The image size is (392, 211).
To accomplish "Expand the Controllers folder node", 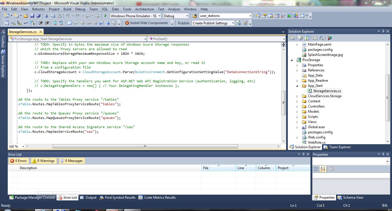I will click(297, 106).
